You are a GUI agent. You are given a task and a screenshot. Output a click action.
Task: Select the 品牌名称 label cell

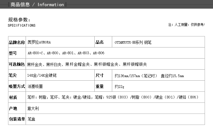(x=17, y=42)
